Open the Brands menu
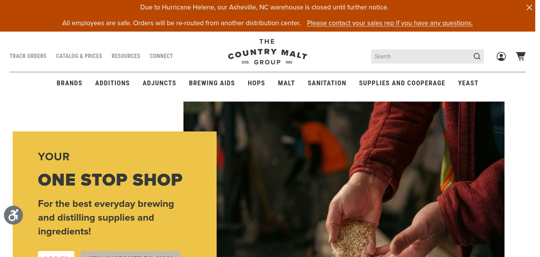The width and height of the screenshot is (540, 257). [x=70, y=83]
